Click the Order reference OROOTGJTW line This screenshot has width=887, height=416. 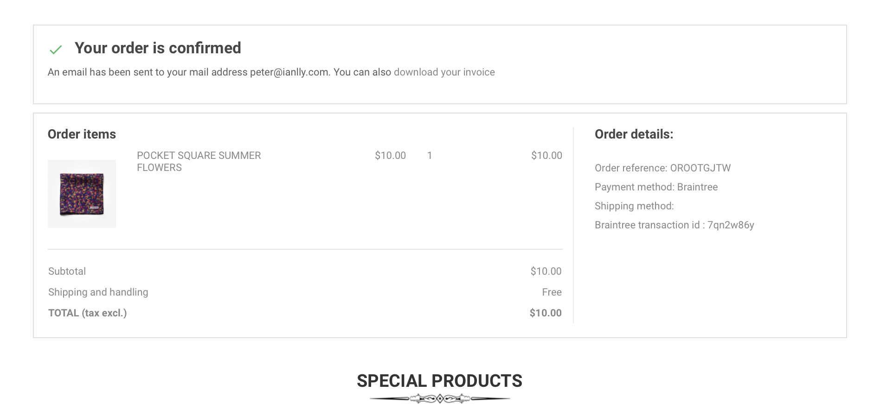coord(662,168)
